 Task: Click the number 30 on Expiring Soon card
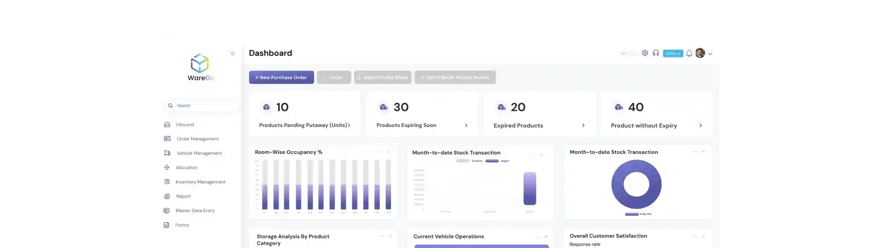(401, 107)
